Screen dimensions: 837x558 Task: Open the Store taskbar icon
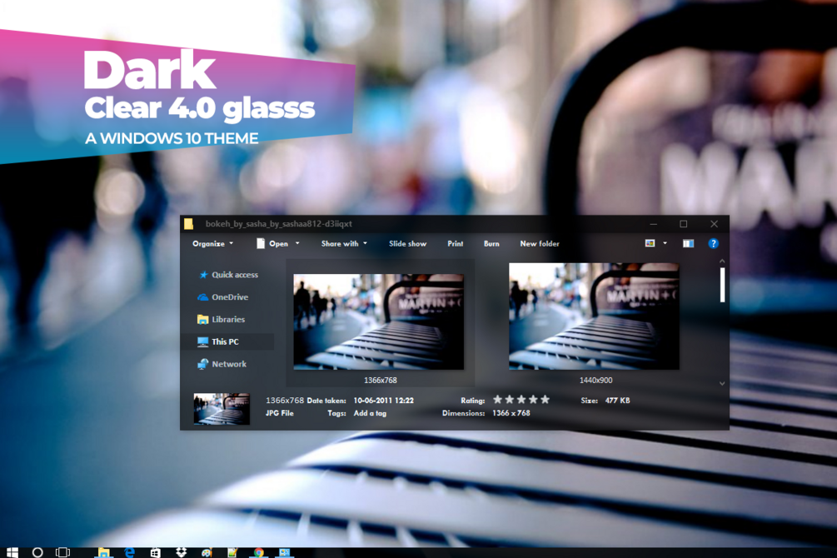point(155,552)
